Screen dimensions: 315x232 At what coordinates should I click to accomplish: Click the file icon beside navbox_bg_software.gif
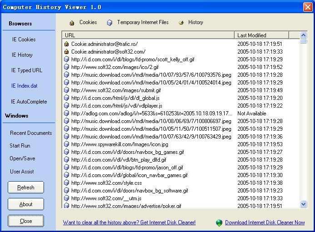pos(67,191)
